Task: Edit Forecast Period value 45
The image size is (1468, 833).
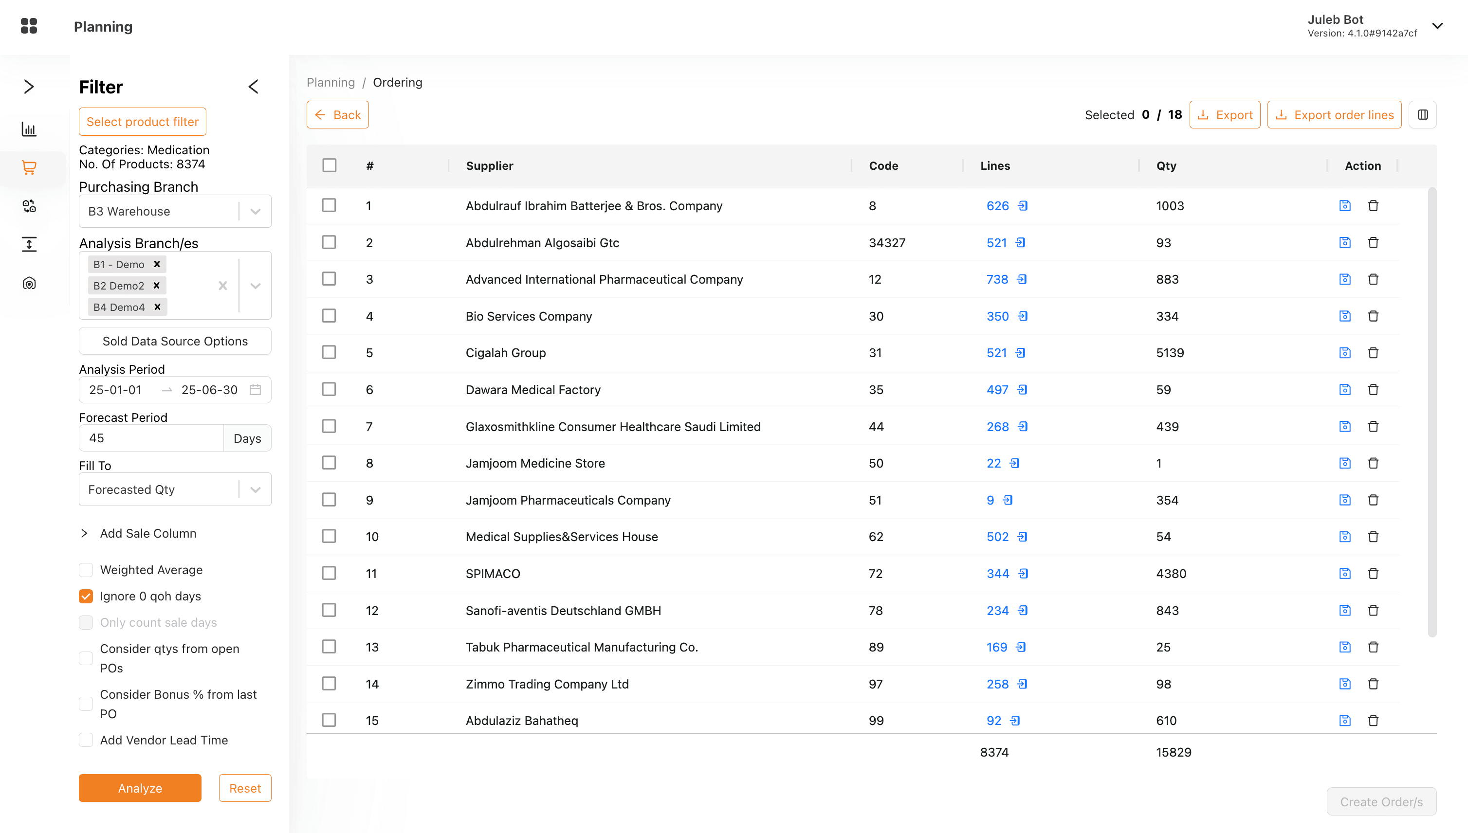Action: (151, 438)
